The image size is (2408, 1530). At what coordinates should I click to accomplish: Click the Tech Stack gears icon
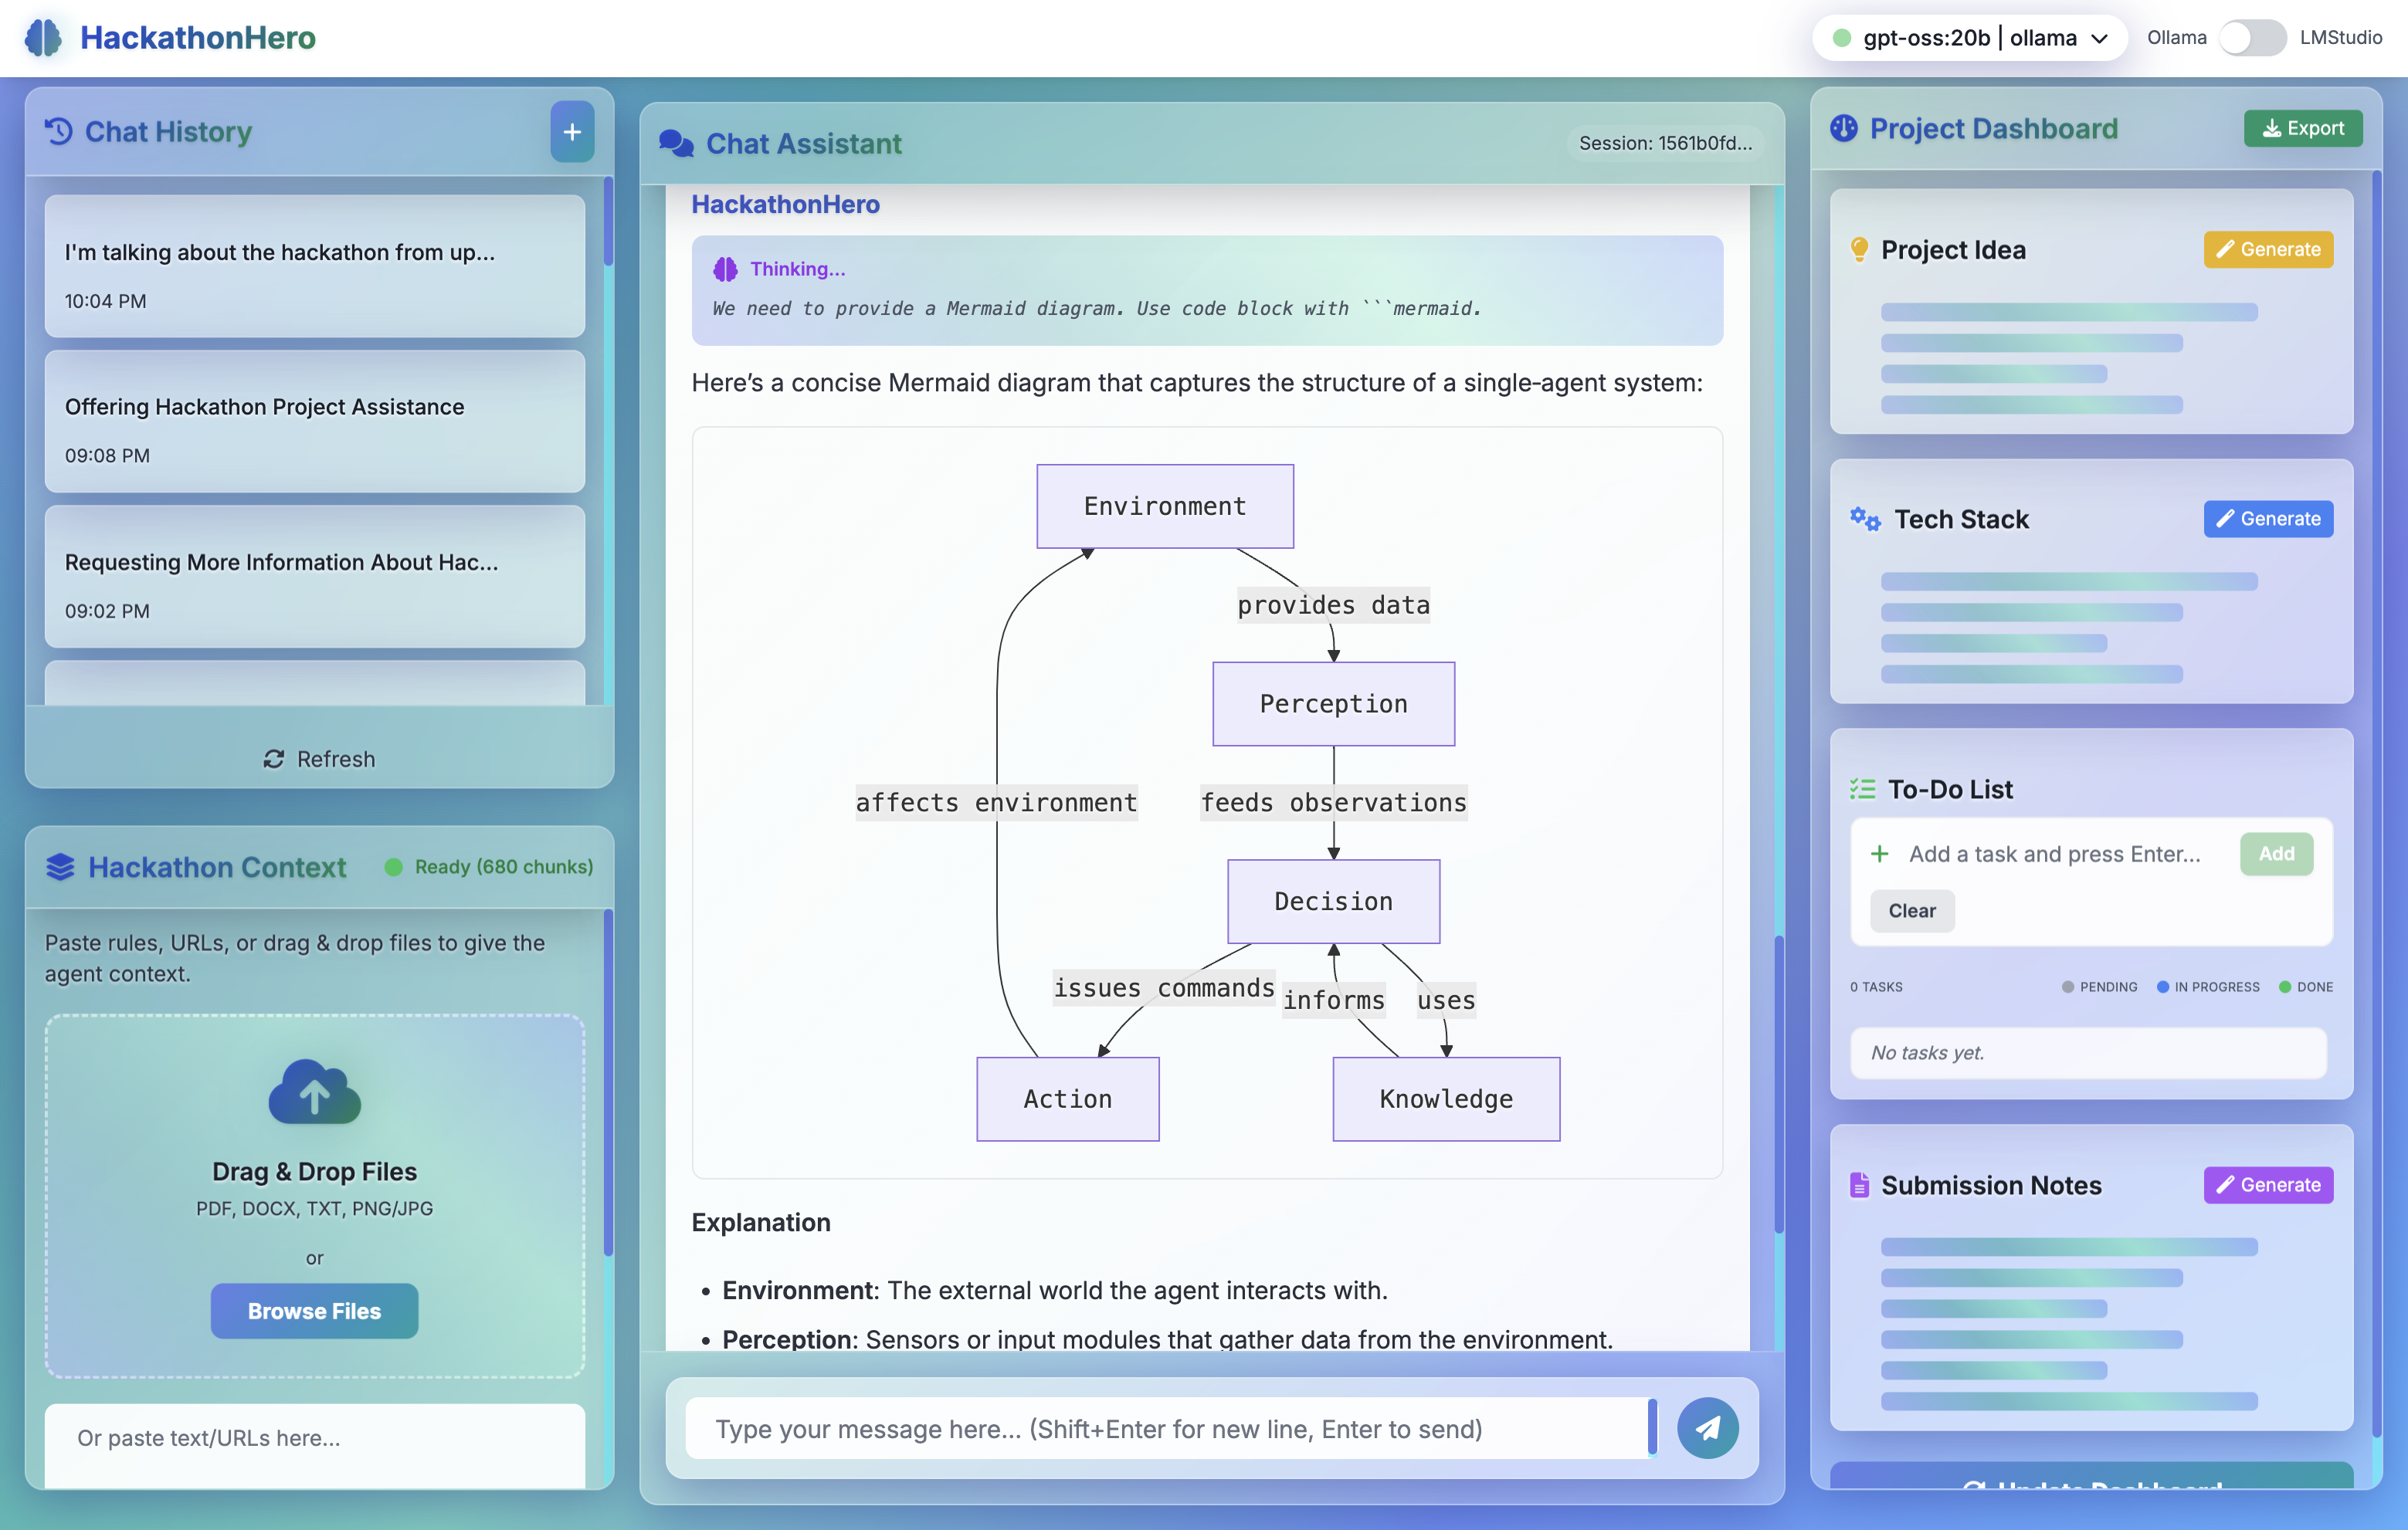1865,519
